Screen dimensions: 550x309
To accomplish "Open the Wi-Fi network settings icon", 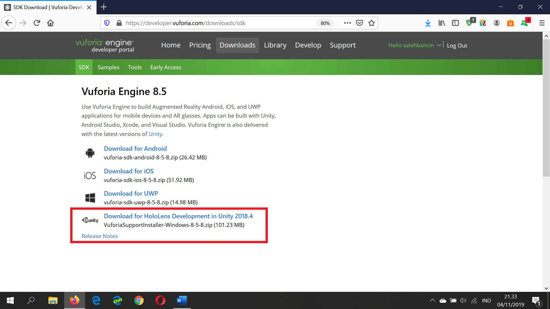I will [474, 300].
